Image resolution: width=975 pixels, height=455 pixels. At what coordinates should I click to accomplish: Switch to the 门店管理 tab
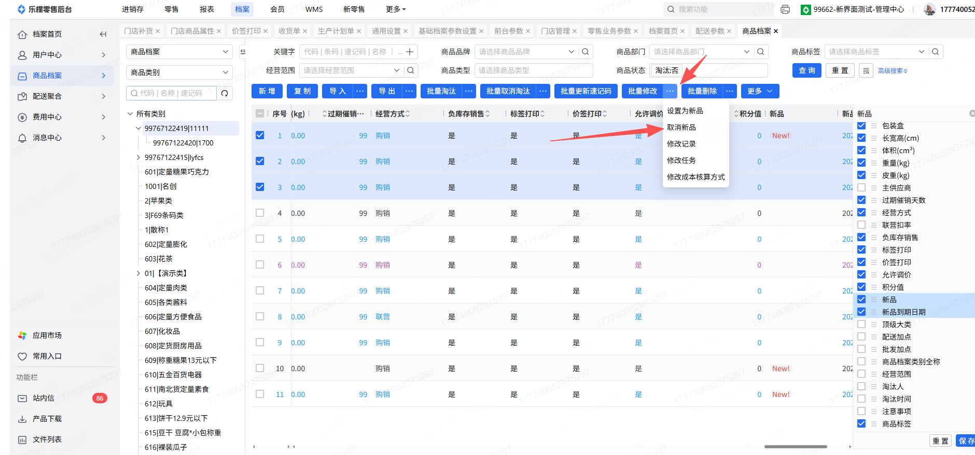pyautogui.click(x=555, y=31)
